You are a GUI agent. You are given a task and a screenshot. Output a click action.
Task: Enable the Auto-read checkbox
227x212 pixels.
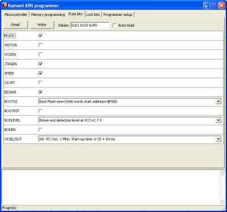click(114, 26)
